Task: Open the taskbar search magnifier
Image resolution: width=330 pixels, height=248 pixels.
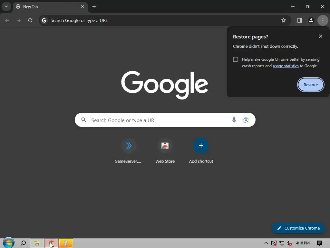Action: [x=23, y=243]
